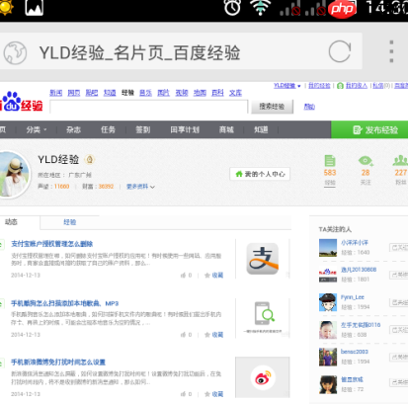Switch to the 动态 tab
This screenshot has height=404, width=408.
pos(11,222)
